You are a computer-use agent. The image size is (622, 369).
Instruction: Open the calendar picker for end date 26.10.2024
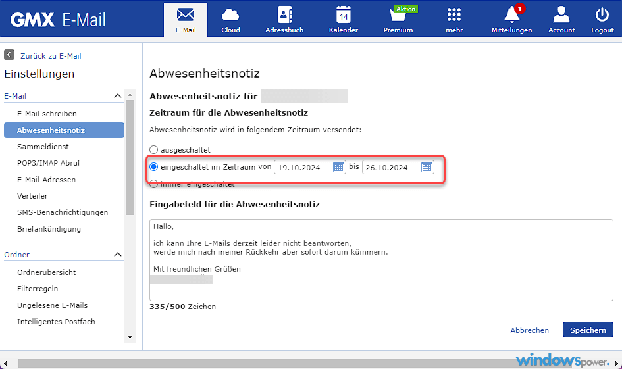pyautogui.click(x=427, y=167)
